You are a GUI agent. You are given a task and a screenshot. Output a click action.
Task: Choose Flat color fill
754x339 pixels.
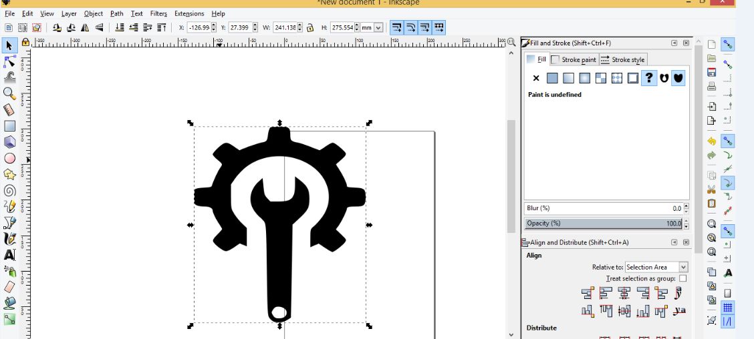coord(553,78)
